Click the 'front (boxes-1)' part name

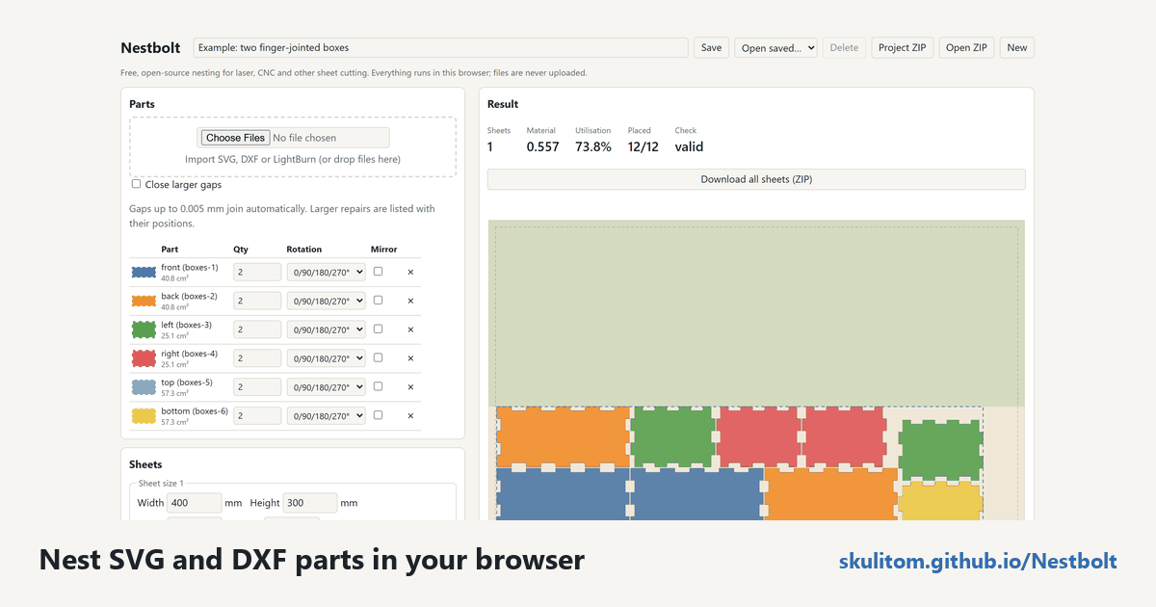coord(190,268)
